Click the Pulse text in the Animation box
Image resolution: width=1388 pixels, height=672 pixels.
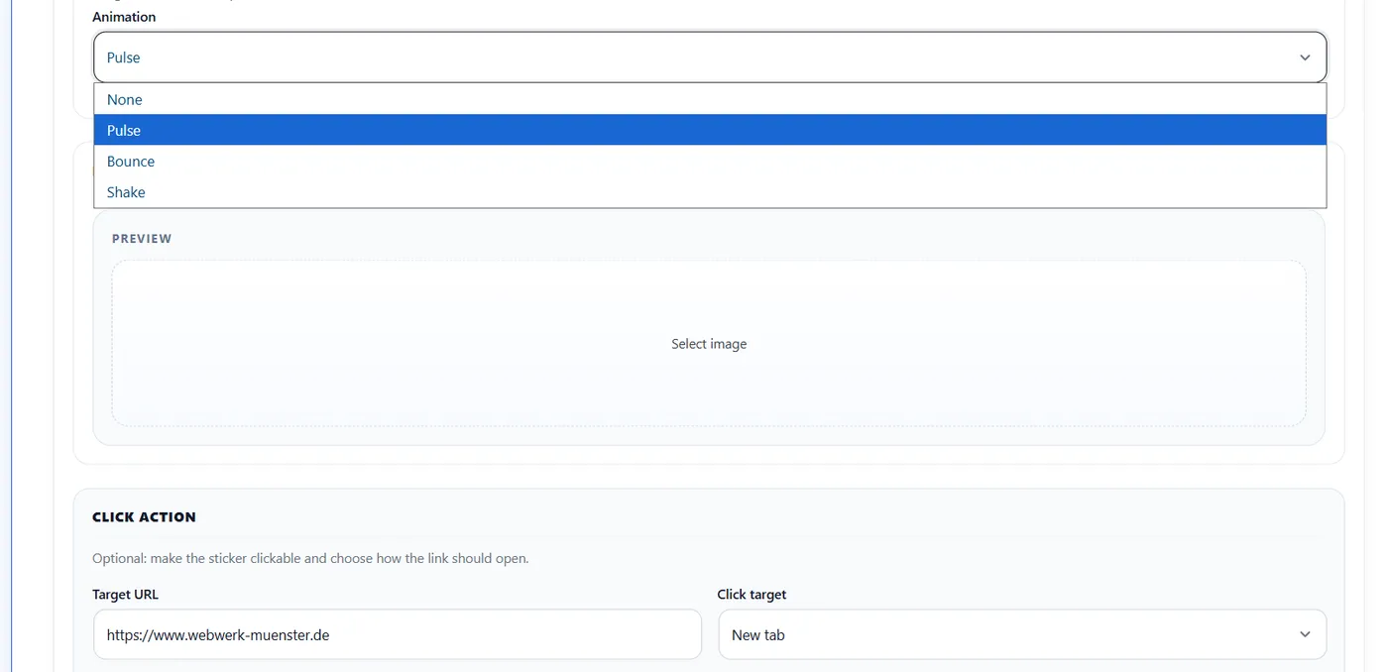124,57
